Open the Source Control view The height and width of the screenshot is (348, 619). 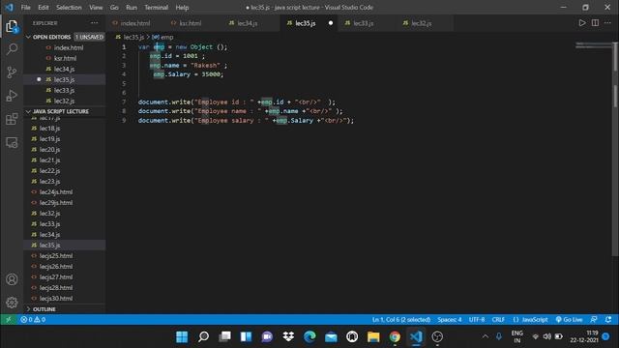coord(12,72)
